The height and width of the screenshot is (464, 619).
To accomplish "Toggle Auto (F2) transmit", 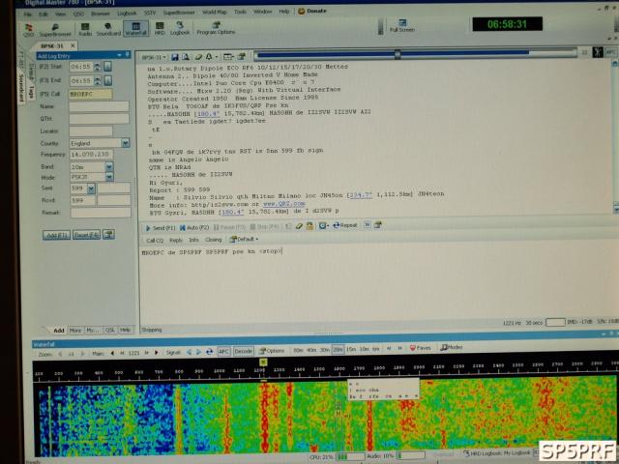I will click(194, 228).
